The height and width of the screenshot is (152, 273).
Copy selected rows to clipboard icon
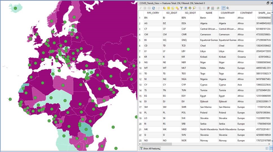pos(200,8)
